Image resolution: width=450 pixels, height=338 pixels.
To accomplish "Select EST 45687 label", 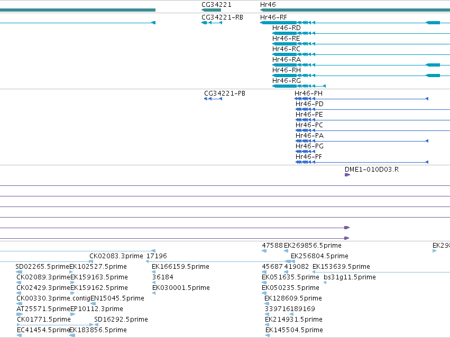I will coord(272,267).
